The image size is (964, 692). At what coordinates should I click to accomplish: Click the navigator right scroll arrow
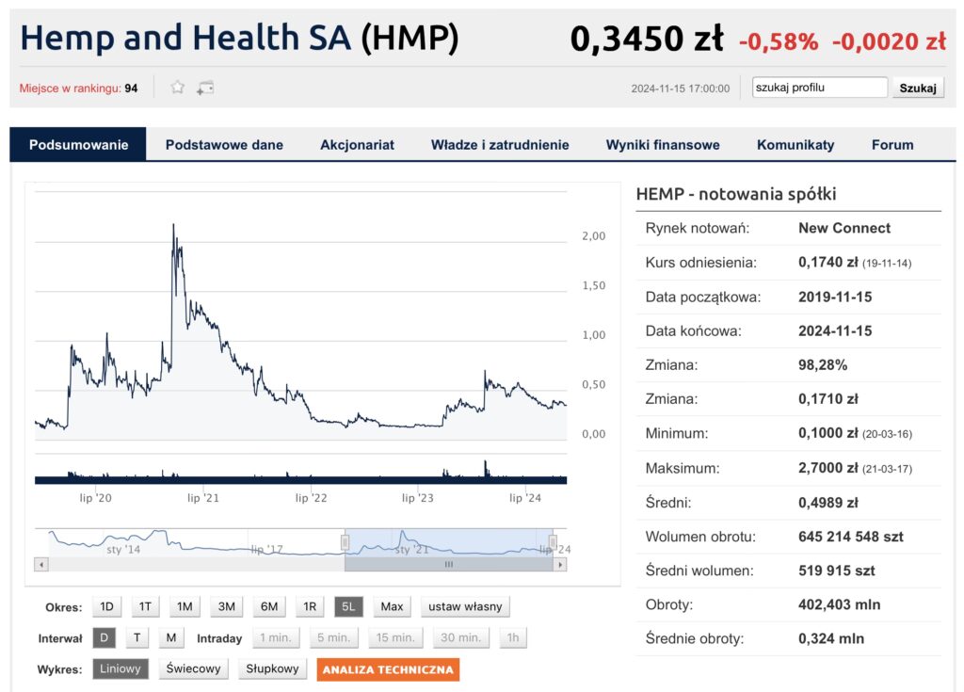560,565
